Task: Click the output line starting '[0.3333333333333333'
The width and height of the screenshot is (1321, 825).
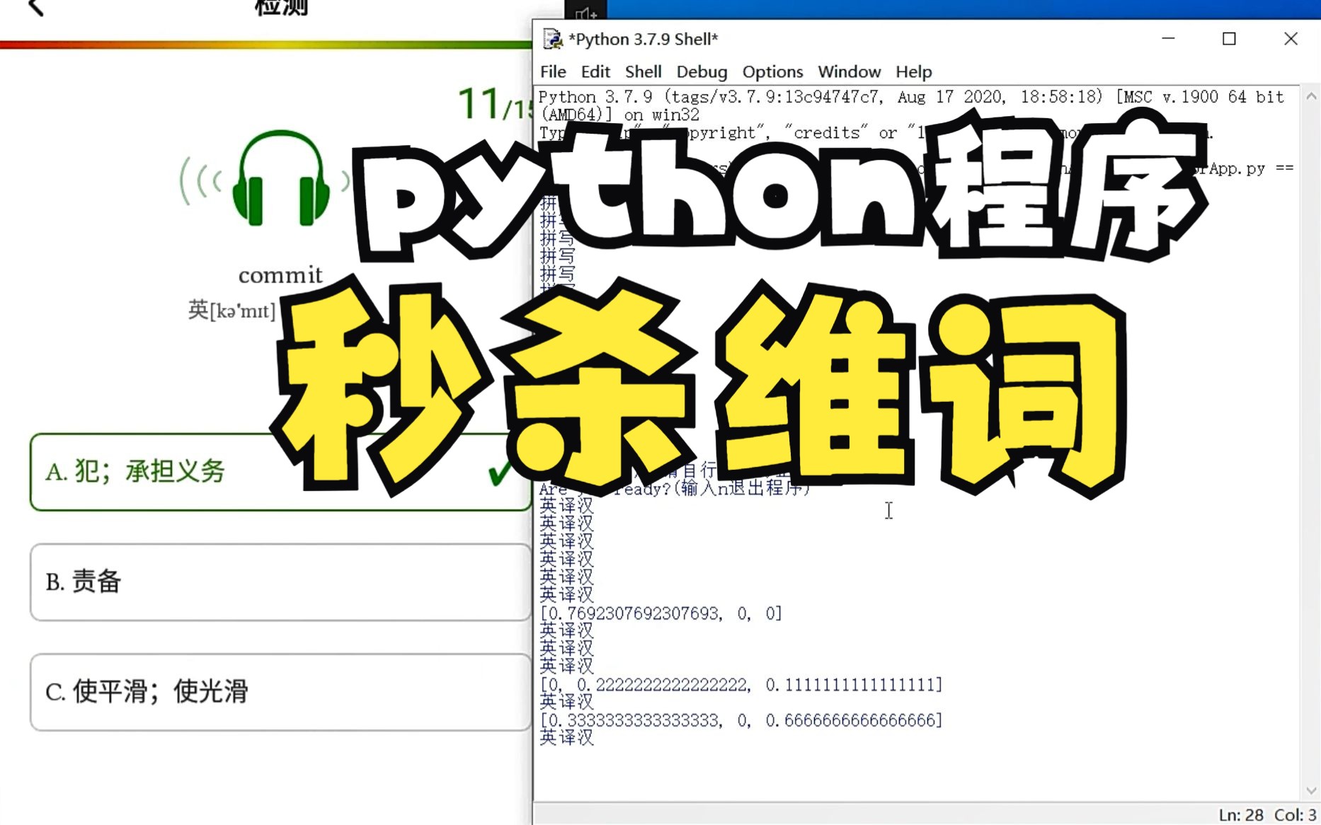Action: tap(741, 720)
